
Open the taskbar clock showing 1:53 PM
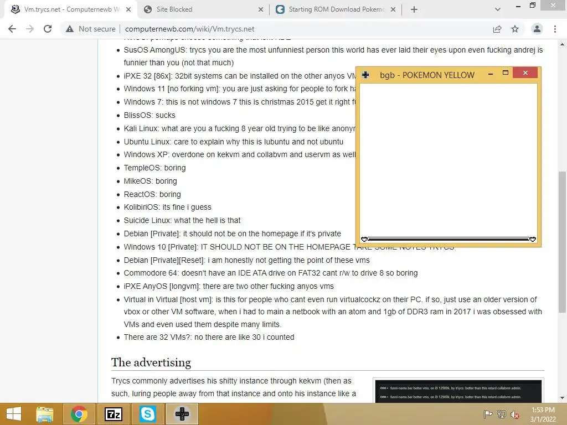[x=543, y=414]
